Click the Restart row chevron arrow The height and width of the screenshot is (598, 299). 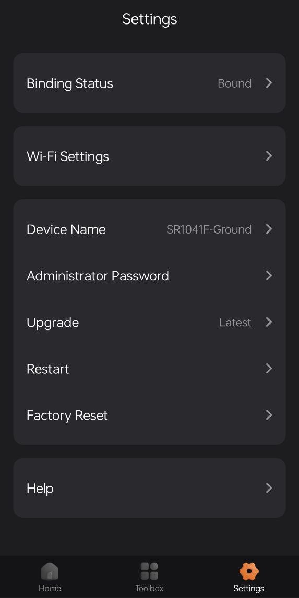point(269,369)
